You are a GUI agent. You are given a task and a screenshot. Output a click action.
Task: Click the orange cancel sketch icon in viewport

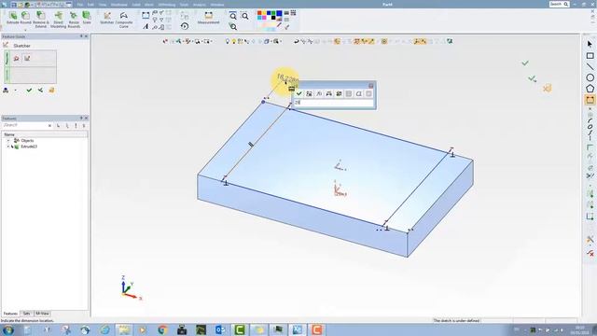click(548, 89)
